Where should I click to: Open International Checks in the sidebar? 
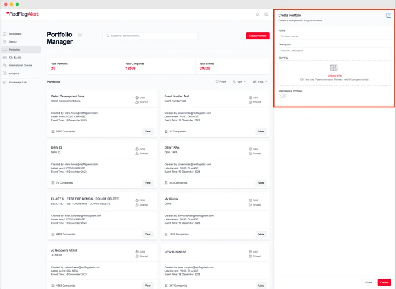pyautogui.click(x=21, y=66)
